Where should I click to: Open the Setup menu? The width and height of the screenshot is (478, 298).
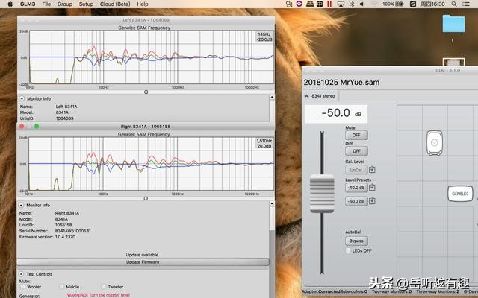(87, 4)
